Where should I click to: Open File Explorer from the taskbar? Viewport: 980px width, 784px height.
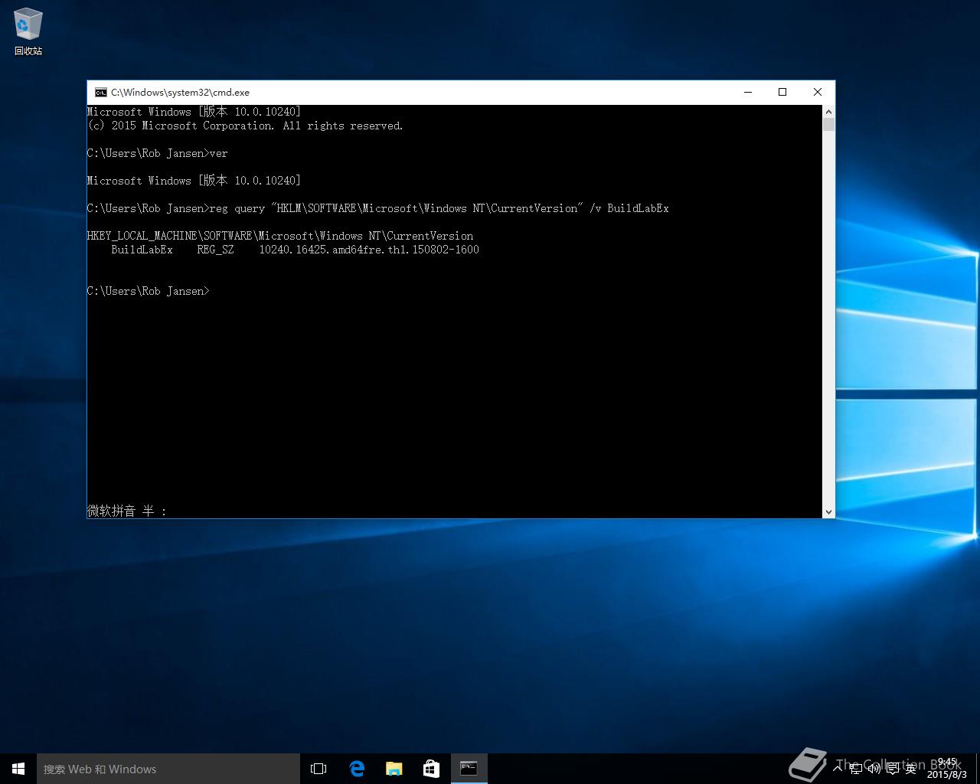(x=394, y=769)
